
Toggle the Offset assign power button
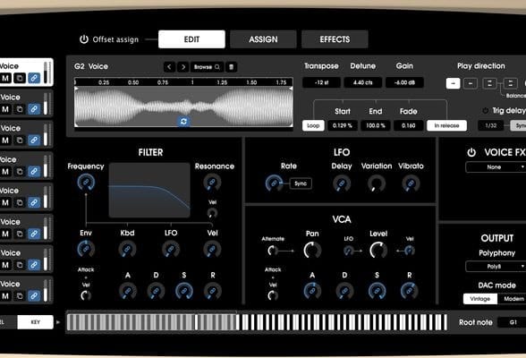click(x=83, y=39)
